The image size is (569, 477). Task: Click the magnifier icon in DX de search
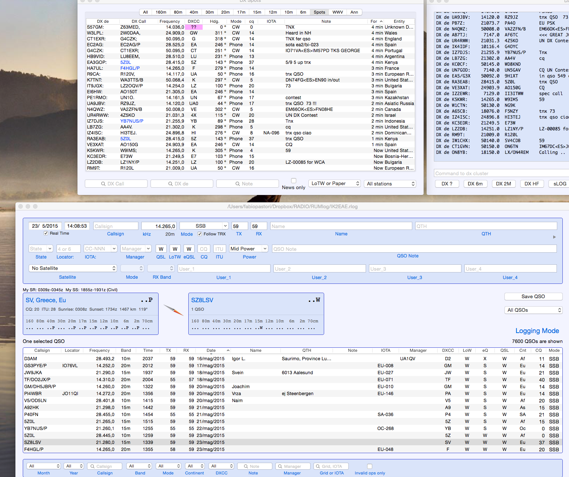170,184
